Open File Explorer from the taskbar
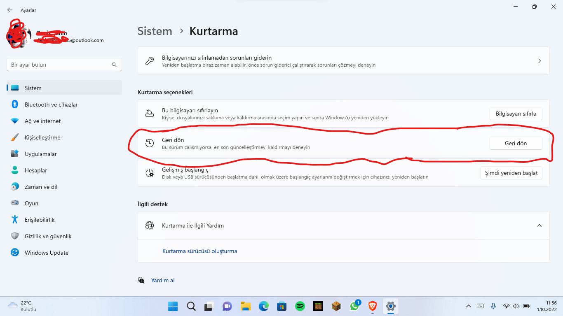This screenshot has width=563, height=316. tap(246, 306)
